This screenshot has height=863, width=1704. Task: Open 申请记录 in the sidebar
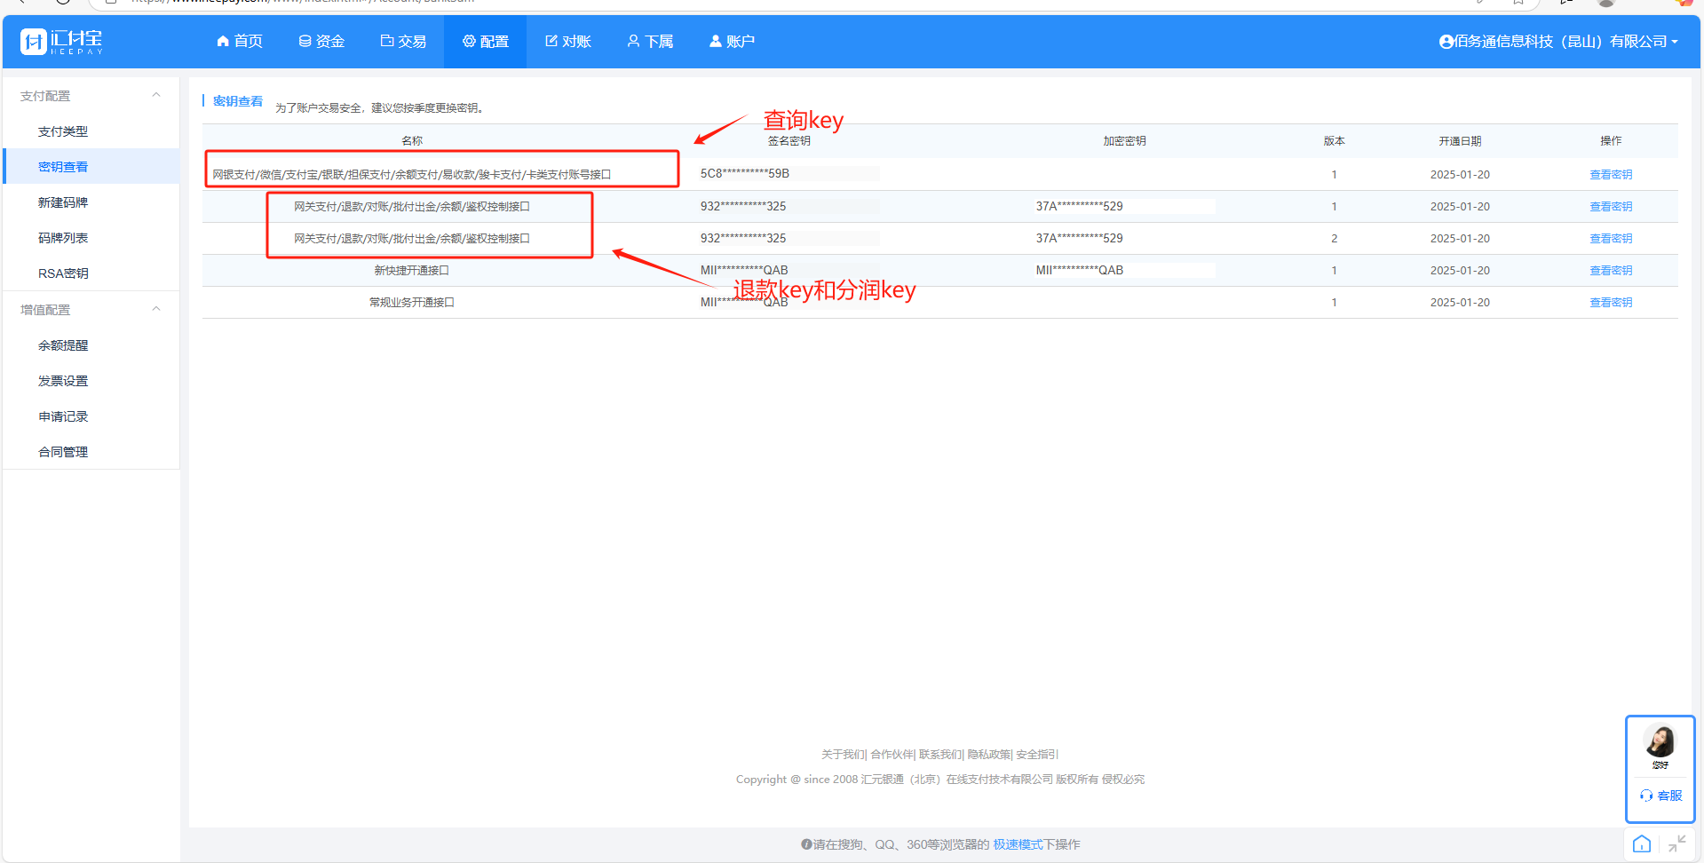click(x=63, y=416)
